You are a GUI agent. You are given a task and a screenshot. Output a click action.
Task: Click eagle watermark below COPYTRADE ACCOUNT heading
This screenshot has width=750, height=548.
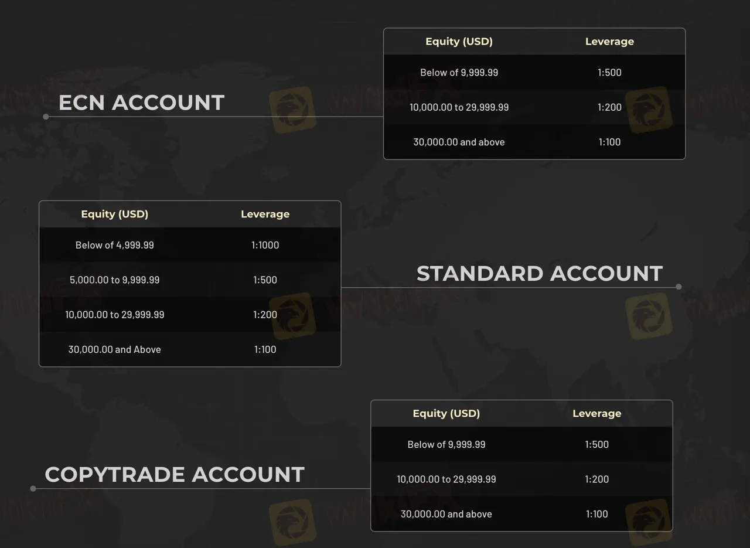click(292, 522)
